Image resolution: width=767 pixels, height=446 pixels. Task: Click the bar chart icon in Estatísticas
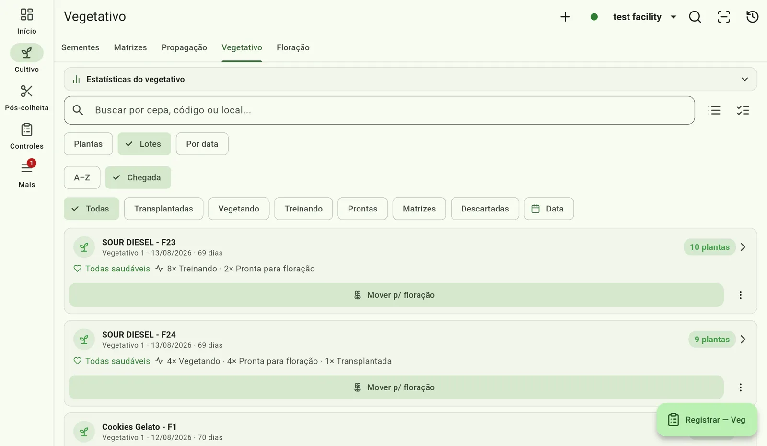coord(76,79)
